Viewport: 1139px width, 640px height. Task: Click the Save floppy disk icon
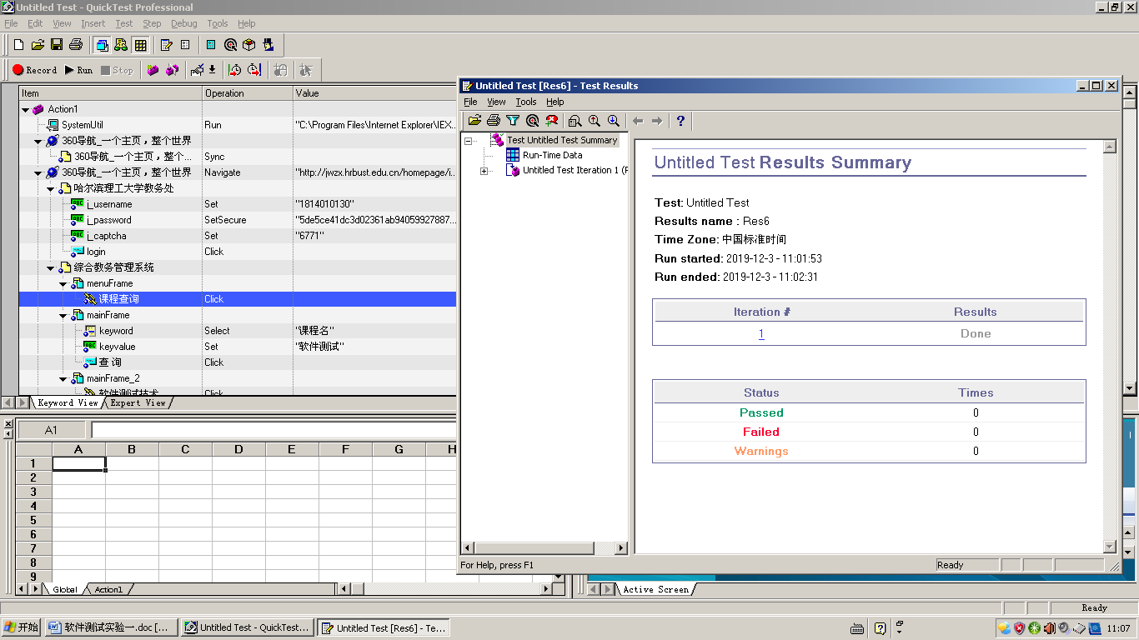[57, 45]
